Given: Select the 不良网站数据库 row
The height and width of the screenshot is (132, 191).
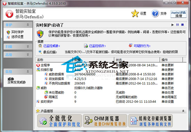Looking at the screenshot, I should click(111, 83).
